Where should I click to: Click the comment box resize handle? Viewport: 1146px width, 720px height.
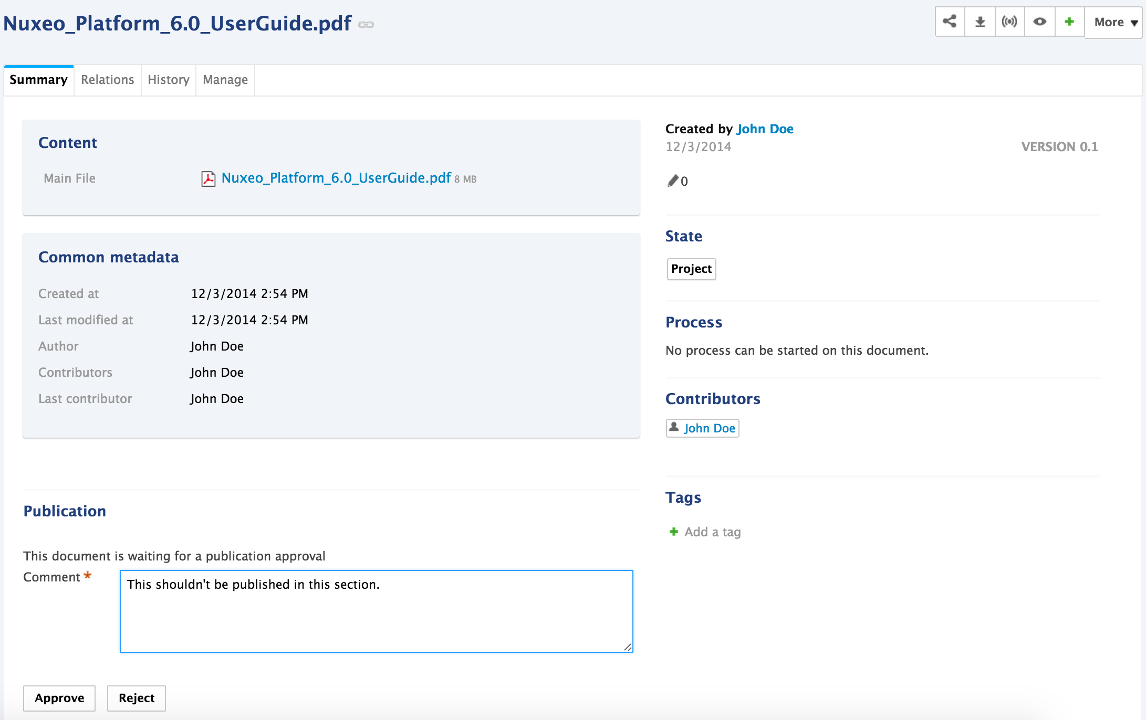click(x=628, y=647)
